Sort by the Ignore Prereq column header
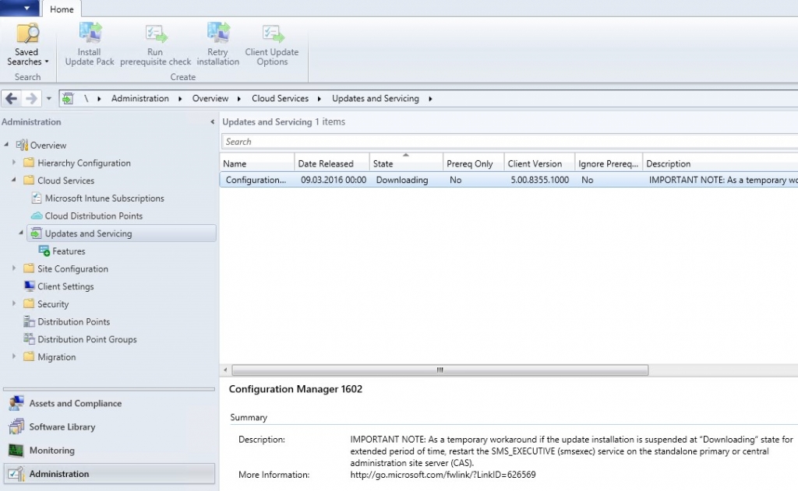 click(609, 163)
